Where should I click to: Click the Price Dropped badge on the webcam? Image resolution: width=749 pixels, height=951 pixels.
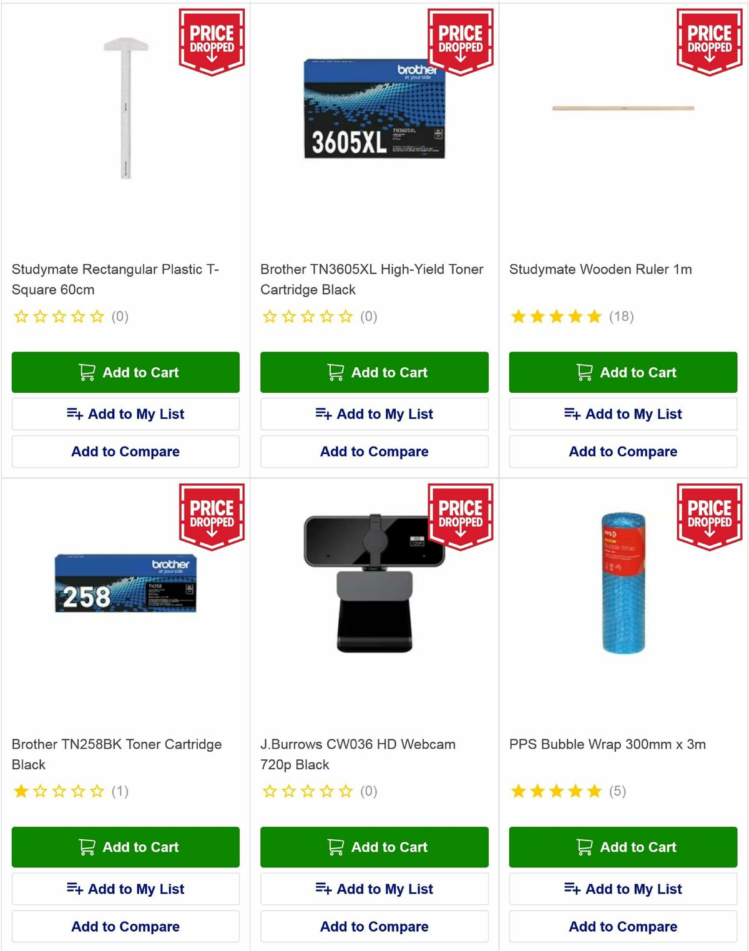click(460, 515)
